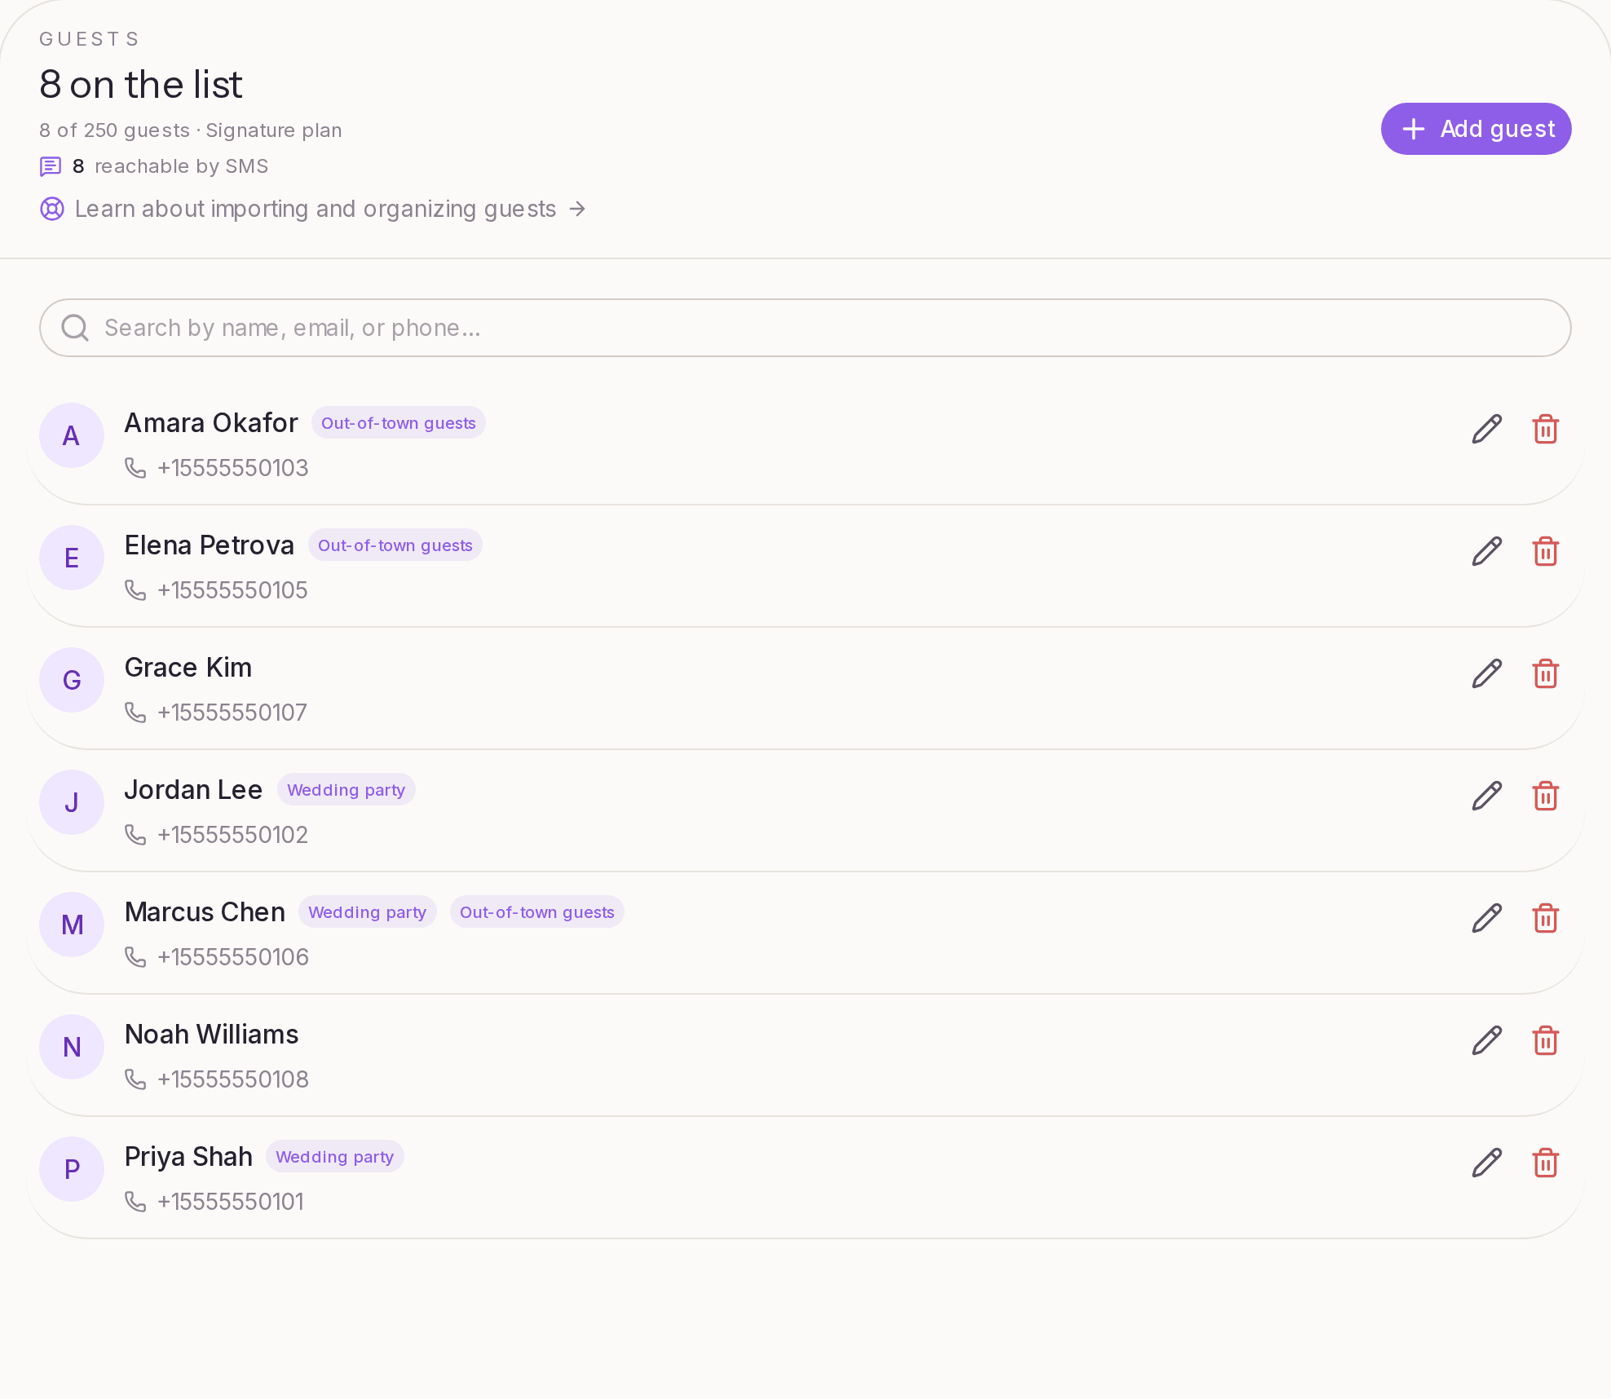The height and width of the screenshot is (1399, 1611).
Task: Click phone number +15555550103
Action: tap(233, 468)
